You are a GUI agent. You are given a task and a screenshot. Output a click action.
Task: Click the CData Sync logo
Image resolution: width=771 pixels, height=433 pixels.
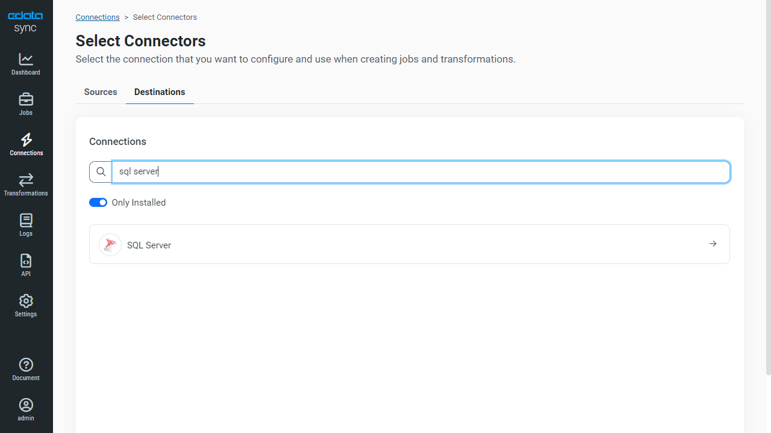click(x=25, y=22)
